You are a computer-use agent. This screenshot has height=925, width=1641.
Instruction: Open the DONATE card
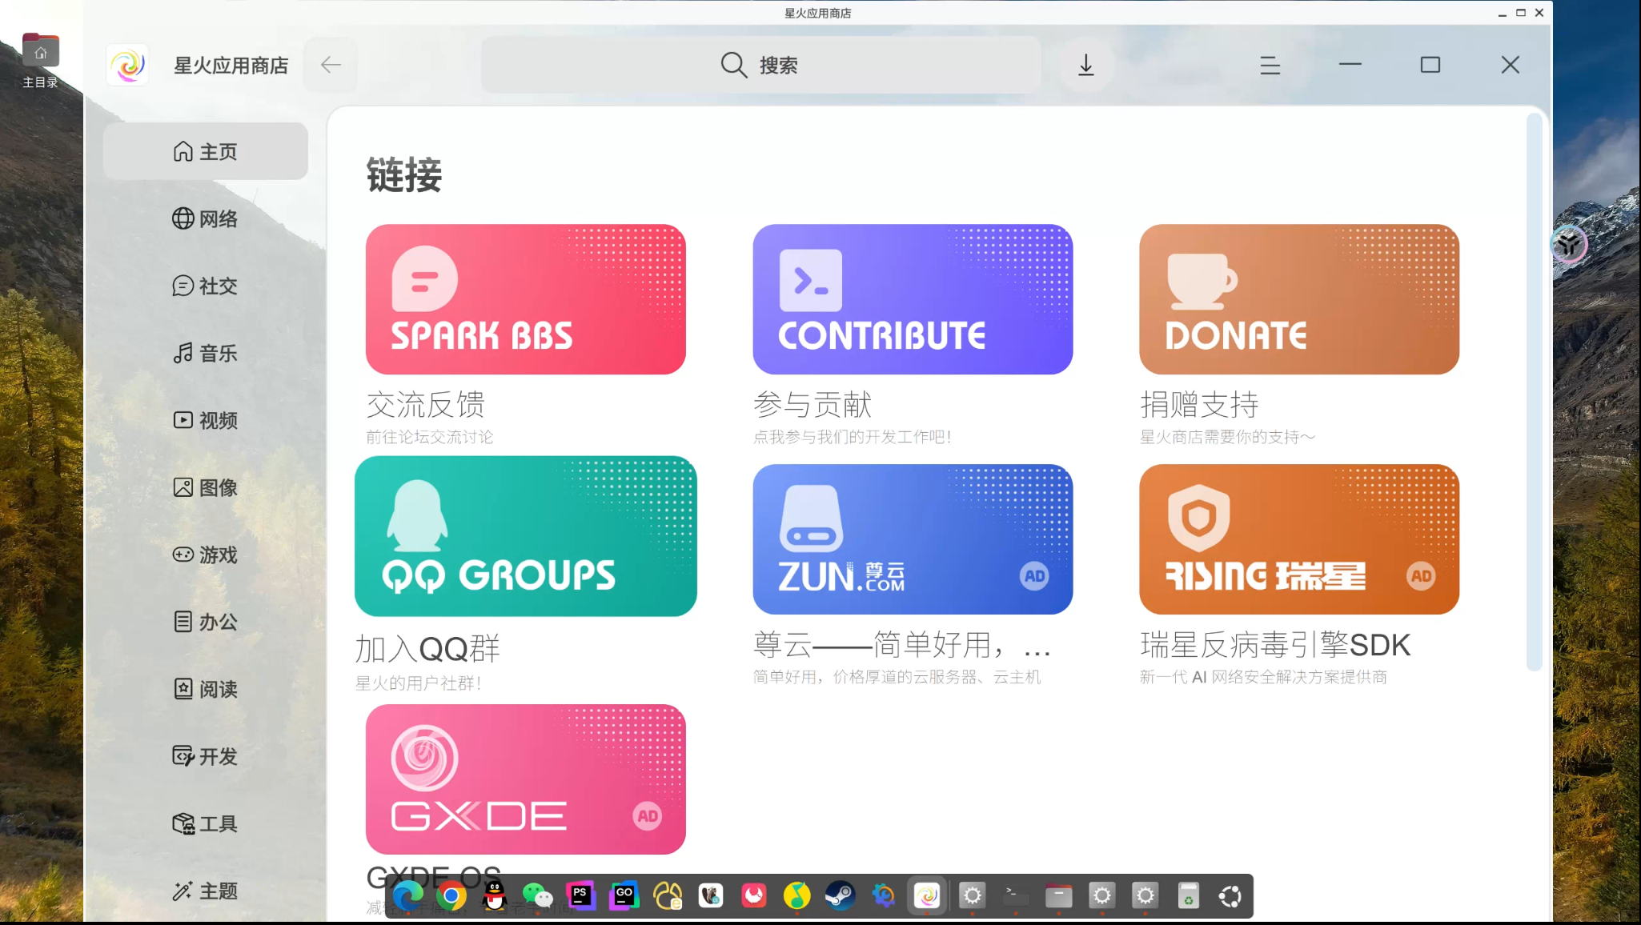pos(1299,299)
